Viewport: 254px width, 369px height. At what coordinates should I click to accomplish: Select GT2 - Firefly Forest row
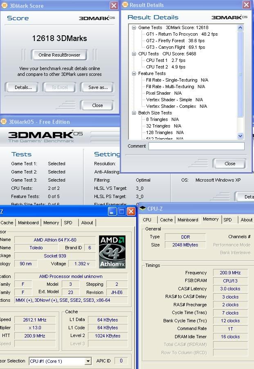pyautogui.click(x=175, y=41)
